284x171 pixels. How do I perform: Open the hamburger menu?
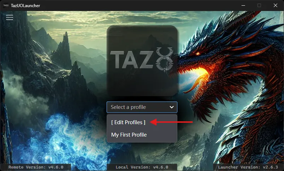click(10, 17)
